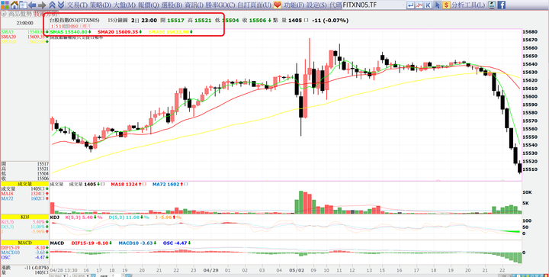The image size is (549, 277).
Task: Click the 漲跌 row in bottom-left panel
Action: tap(24, 268)
